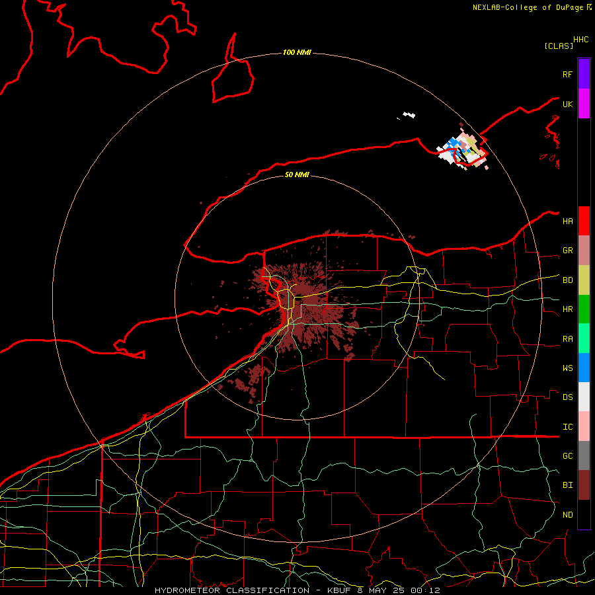The image size is (595, 595).
Task: Pick the HR green legend swatch
Action: point(584,309)
